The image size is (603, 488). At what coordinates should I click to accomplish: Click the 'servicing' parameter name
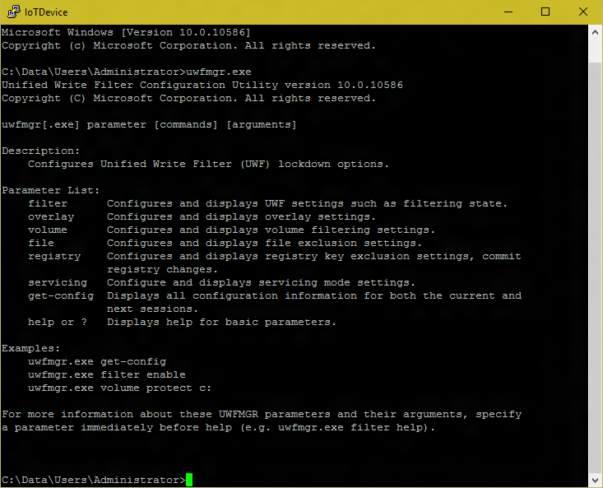[58, 282]
